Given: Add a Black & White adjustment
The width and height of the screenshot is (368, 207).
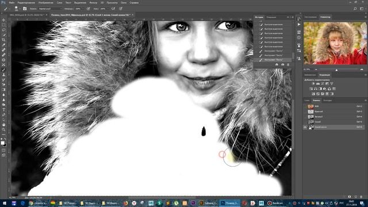Looking at the screenshot, I should pyautogui.click(x=320, y=89).
